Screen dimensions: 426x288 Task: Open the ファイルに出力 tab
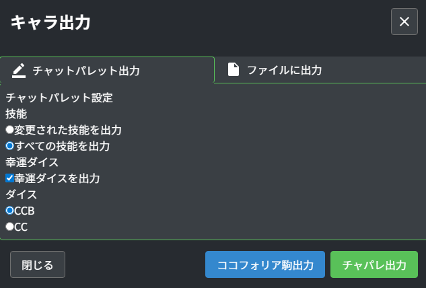(x=320, y=70)
